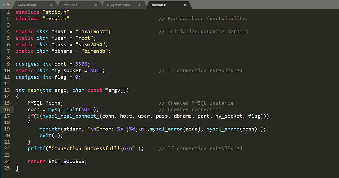
Task: Click the "Creates MYSQL instance" comment
Action: [x=196, y=103]
